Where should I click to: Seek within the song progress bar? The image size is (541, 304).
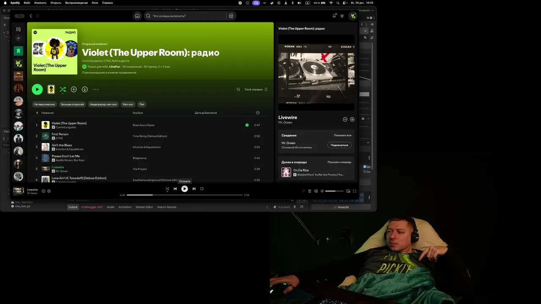(185, 195)
